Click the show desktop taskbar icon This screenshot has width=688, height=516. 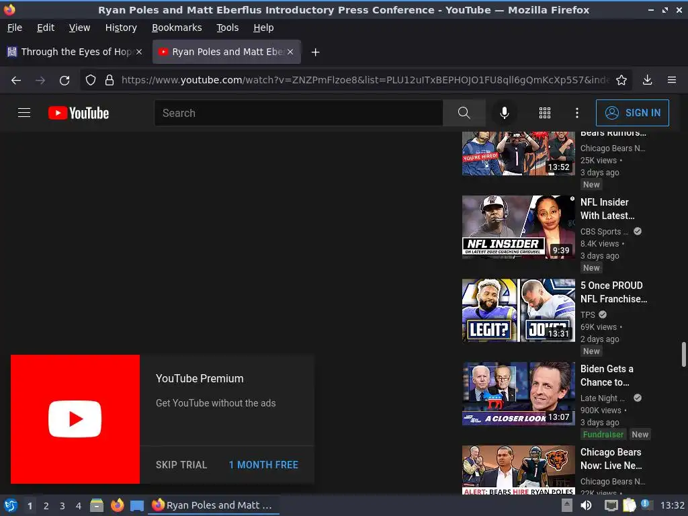(137, 506)
